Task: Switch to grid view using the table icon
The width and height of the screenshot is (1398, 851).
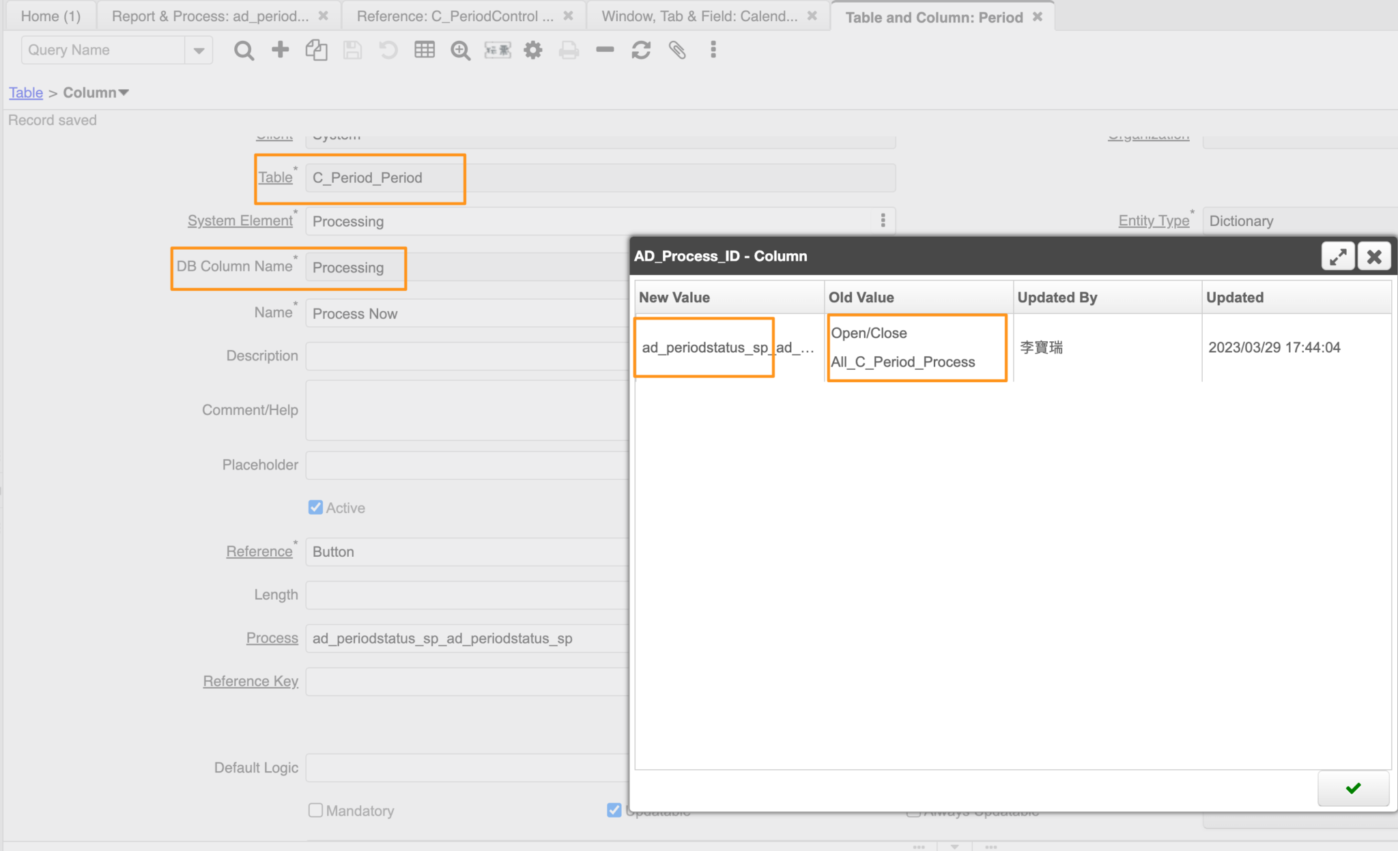Action: (424, 50)
